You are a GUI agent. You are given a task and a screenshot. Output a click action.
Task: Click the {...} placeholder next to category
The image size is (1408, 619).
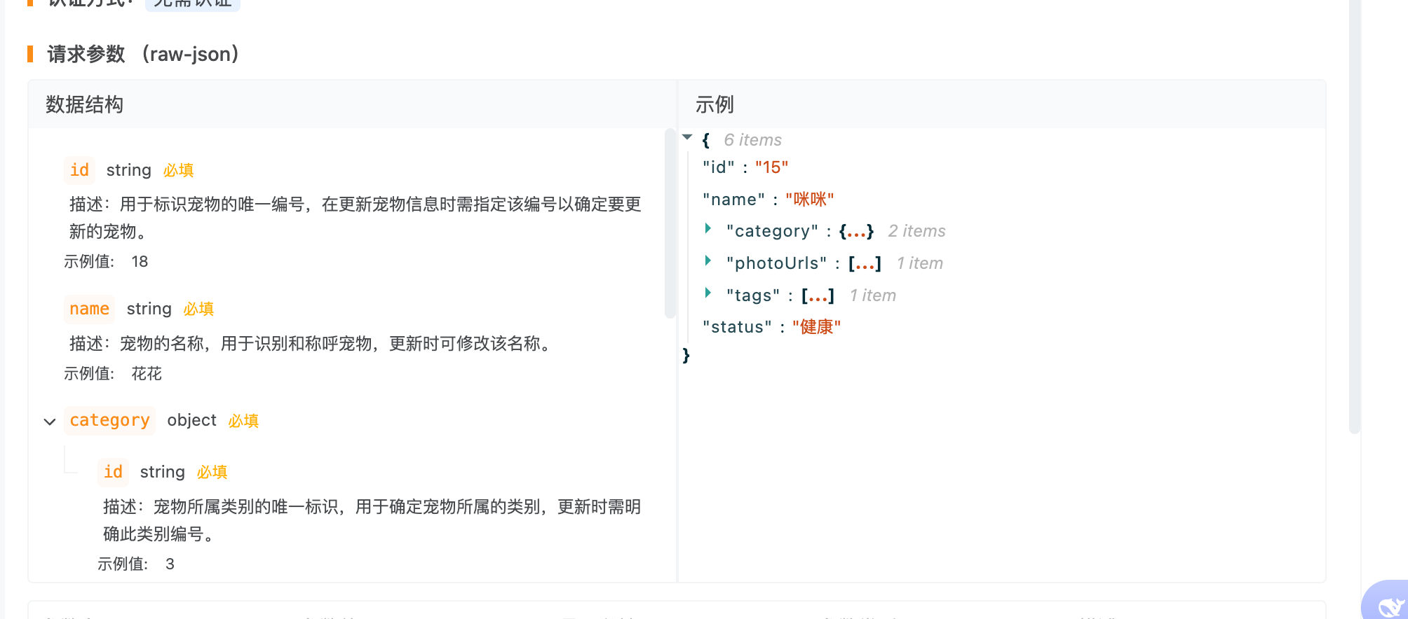click(856, 231)
